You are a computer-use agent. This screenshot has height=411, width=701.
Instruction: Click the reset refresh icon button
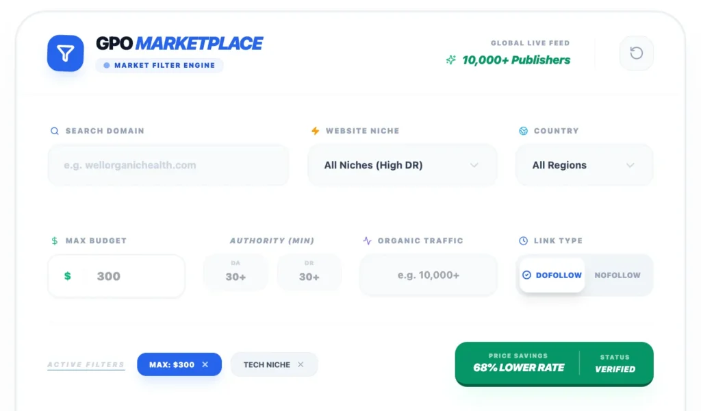tap(637, 53)
